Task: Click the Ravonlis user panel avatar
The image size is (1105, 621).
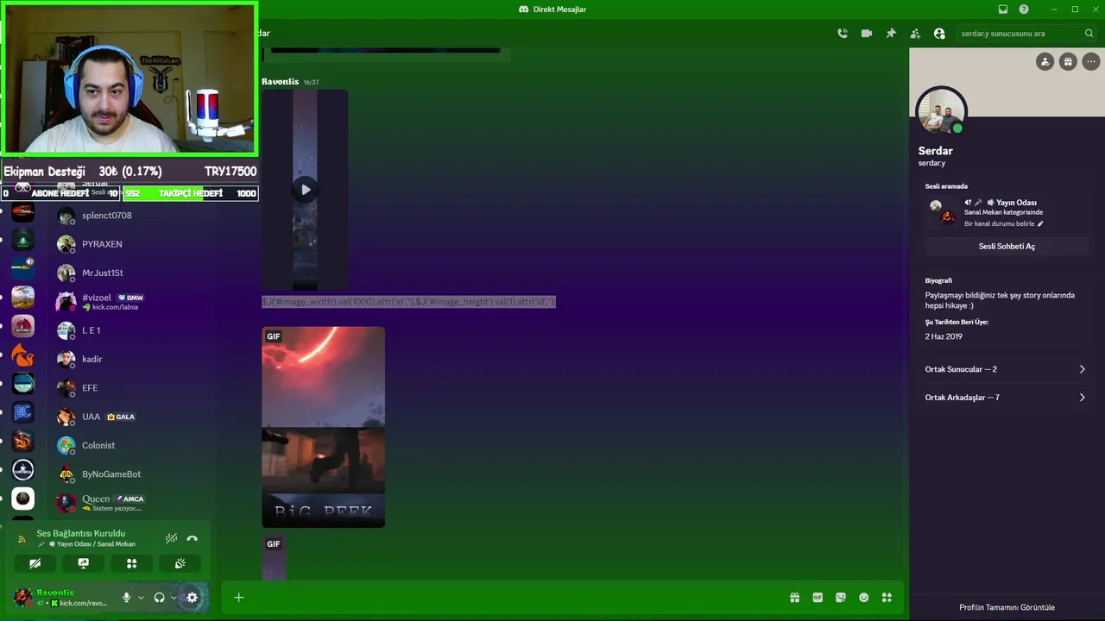Action: tap(22, 597)
